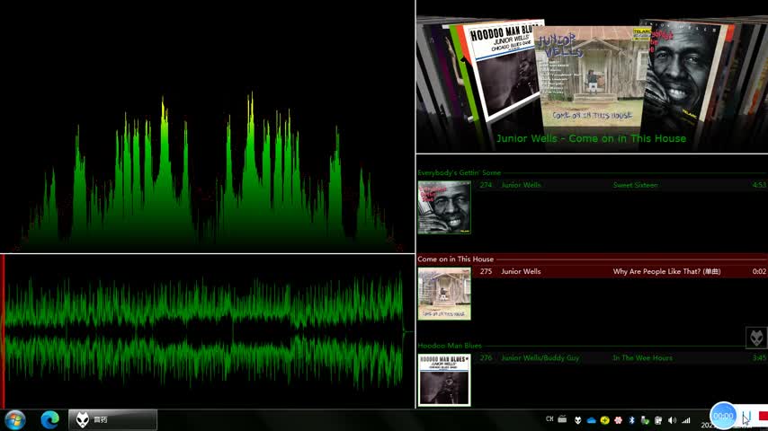Image resolution: width=768 pixels, height=431 pixels.
Task: Click the Junior Wells - Come on in This House caption
Action: [591, 138]
